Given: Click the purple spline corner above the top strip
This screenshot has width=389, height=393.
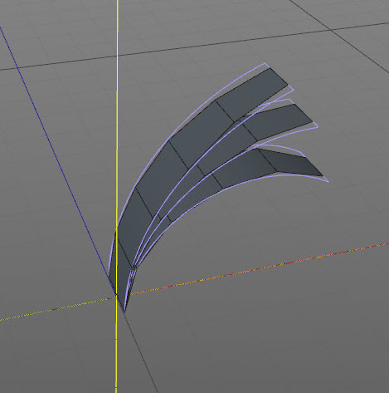Looking at the screenshot, I should coord(265,63).
